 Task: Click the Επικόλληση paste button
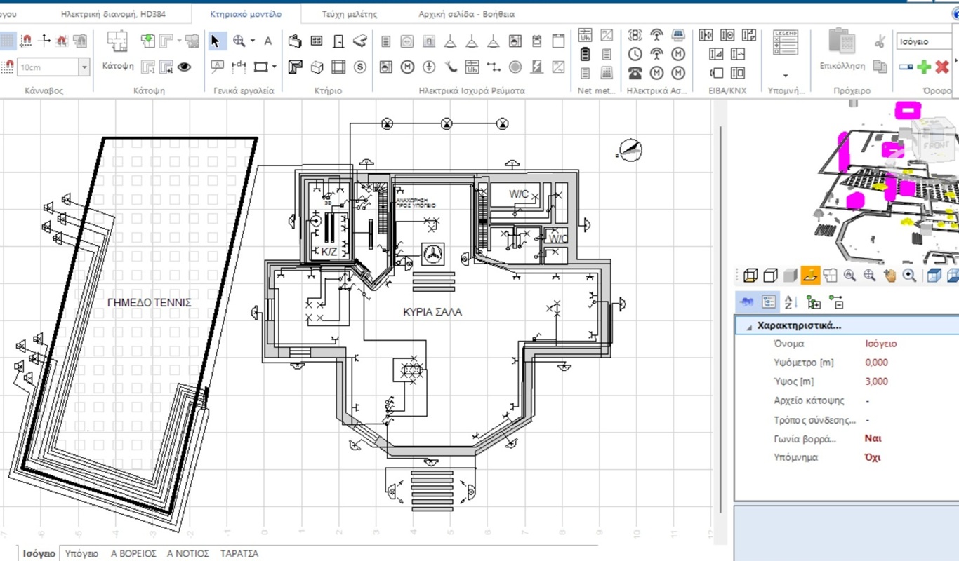842,50
